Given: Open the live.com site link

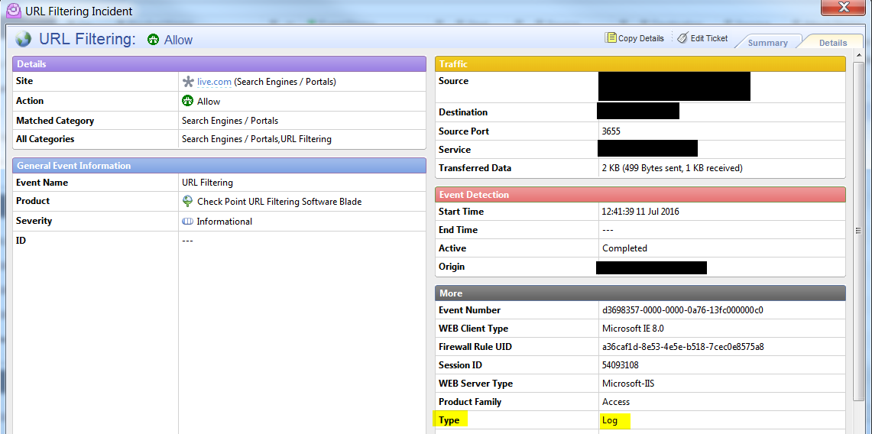Looking at the screenshot, I should click(x=214, y=82).
